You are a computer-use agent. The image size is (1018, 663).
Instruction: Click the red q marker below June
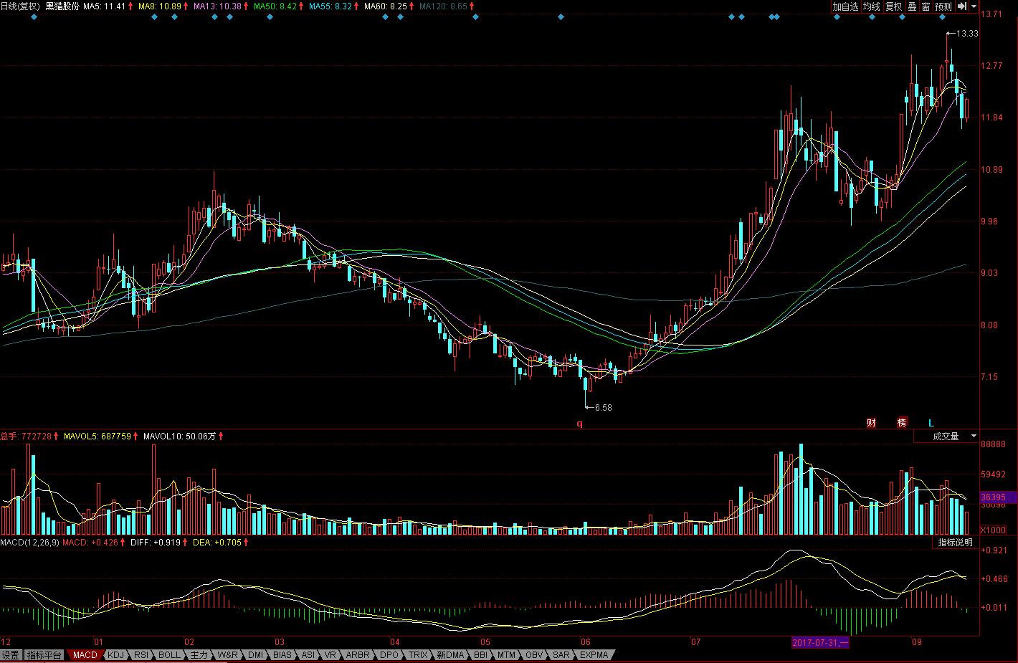(580, 424)
